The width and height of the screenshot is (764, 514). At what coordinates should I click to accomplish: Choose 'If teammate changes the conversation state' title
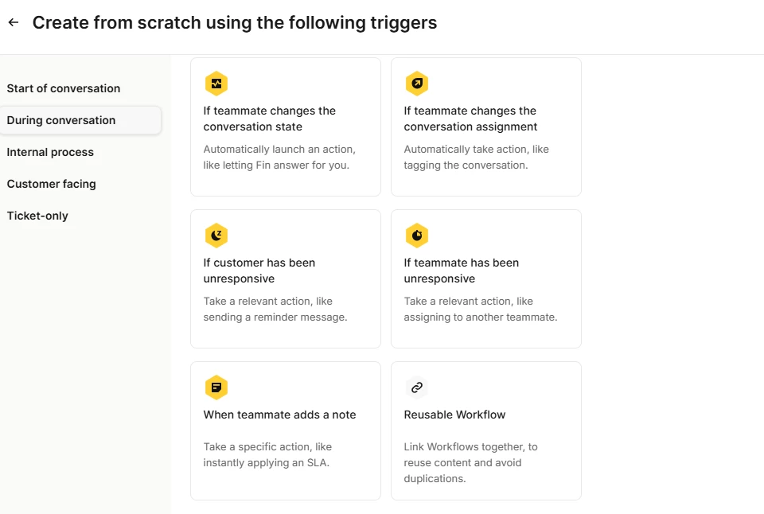tap(270, 119)
